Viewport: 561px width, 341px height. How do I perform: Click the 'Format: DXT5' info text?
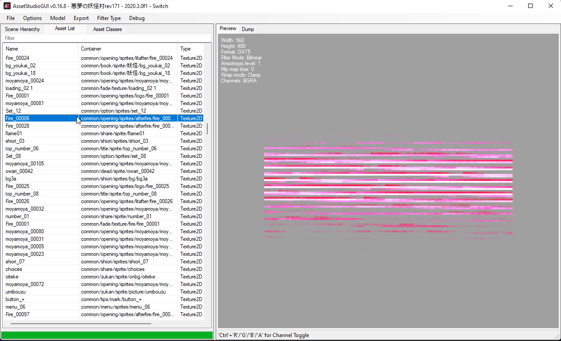pyautogui.click(x=235, y=52)
